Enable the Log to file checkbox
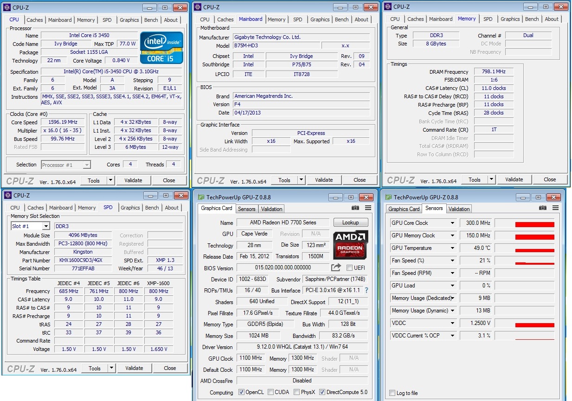The width and height of the screenshot is (572, 401). 392,393
